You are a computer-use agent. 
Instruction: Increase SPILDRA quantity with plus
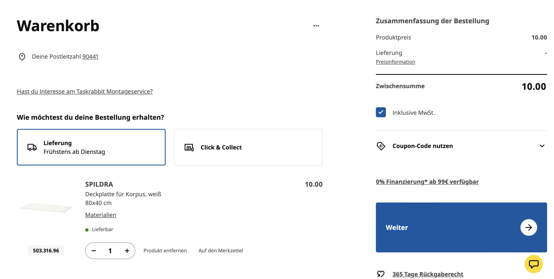(x=127, y=251)
